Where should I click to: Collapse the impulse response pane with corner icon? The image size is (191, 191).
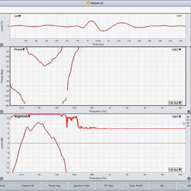pyautogui.click(x=1, y=45)
